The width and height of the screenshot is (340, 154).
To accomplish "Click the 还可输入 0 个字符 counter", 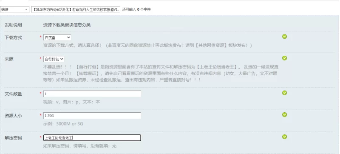I will point(136,9).
